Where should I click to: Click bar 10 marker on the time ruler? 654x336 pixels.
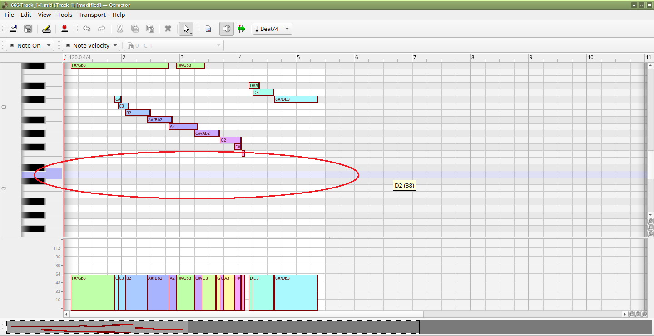coord(590,57)
